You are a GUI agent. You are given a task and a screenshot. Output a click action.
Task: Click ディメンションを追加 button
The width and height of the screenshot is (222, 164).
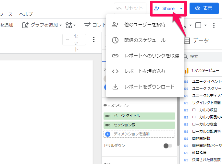coord(139,134)
